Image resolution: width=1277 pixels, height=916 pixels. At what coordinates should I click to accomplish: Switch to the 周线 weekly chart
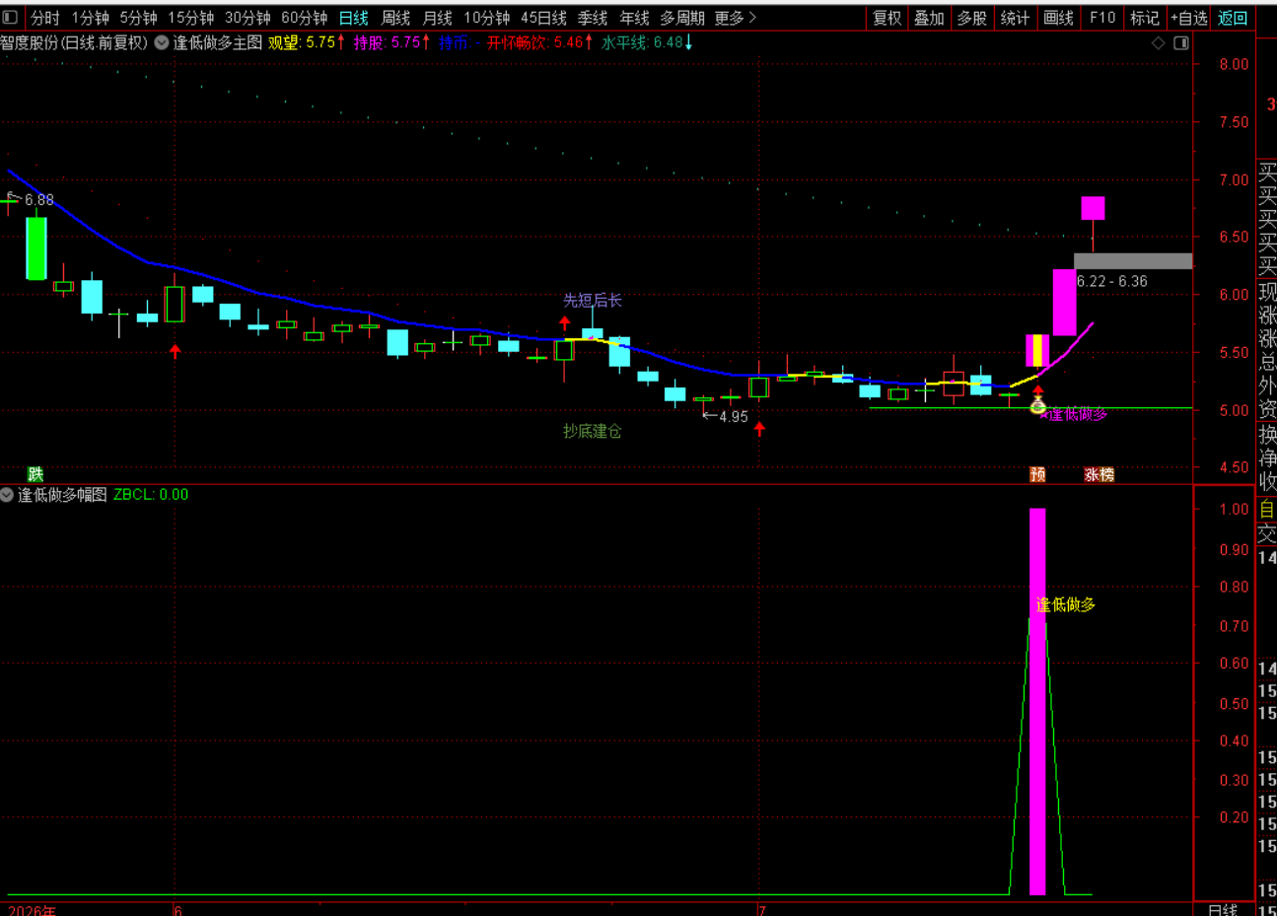click(395, 18)
